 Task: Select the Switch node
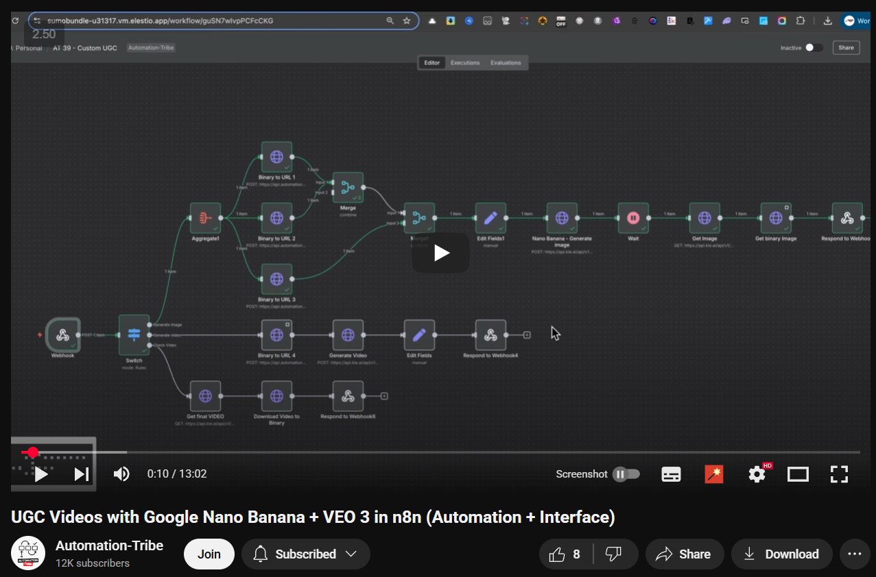click(x=134, y=334)
